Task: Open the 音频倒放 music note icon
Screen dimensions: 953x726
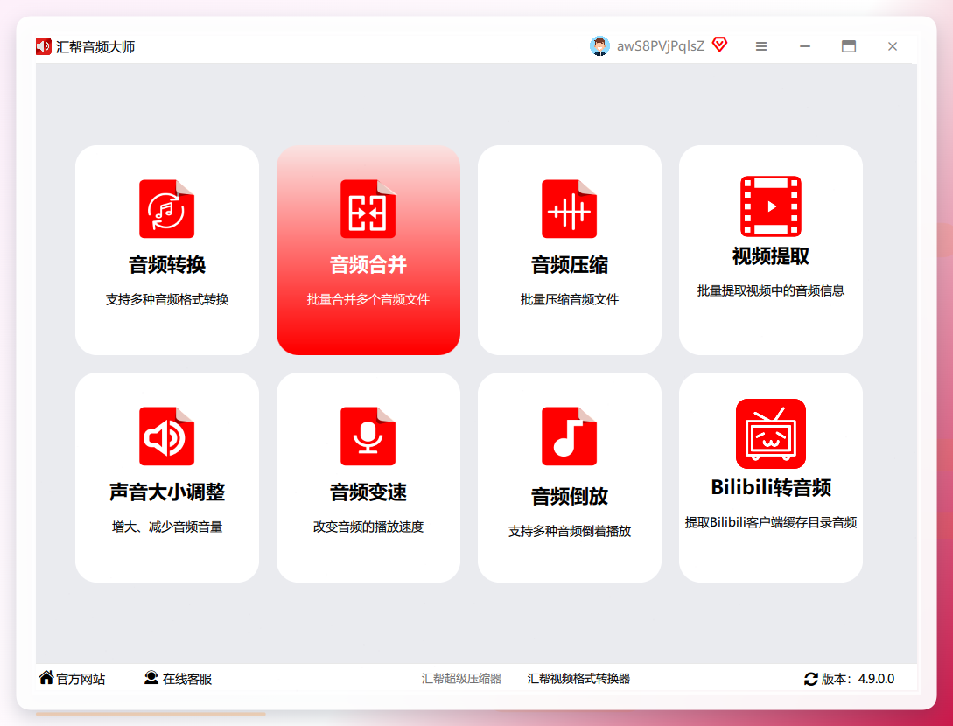Action: pos(569,436)
